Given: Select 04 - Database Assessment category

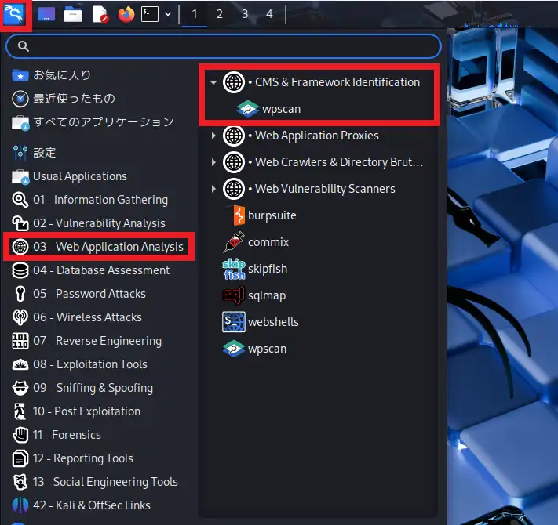Looking at the screenshot, I should (x=91, y=270).
